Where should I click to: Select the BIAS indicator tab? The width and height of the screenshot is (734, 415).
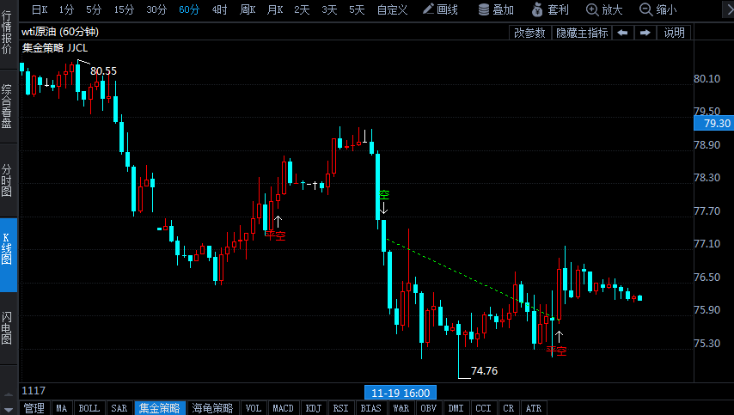coord(370,408)
